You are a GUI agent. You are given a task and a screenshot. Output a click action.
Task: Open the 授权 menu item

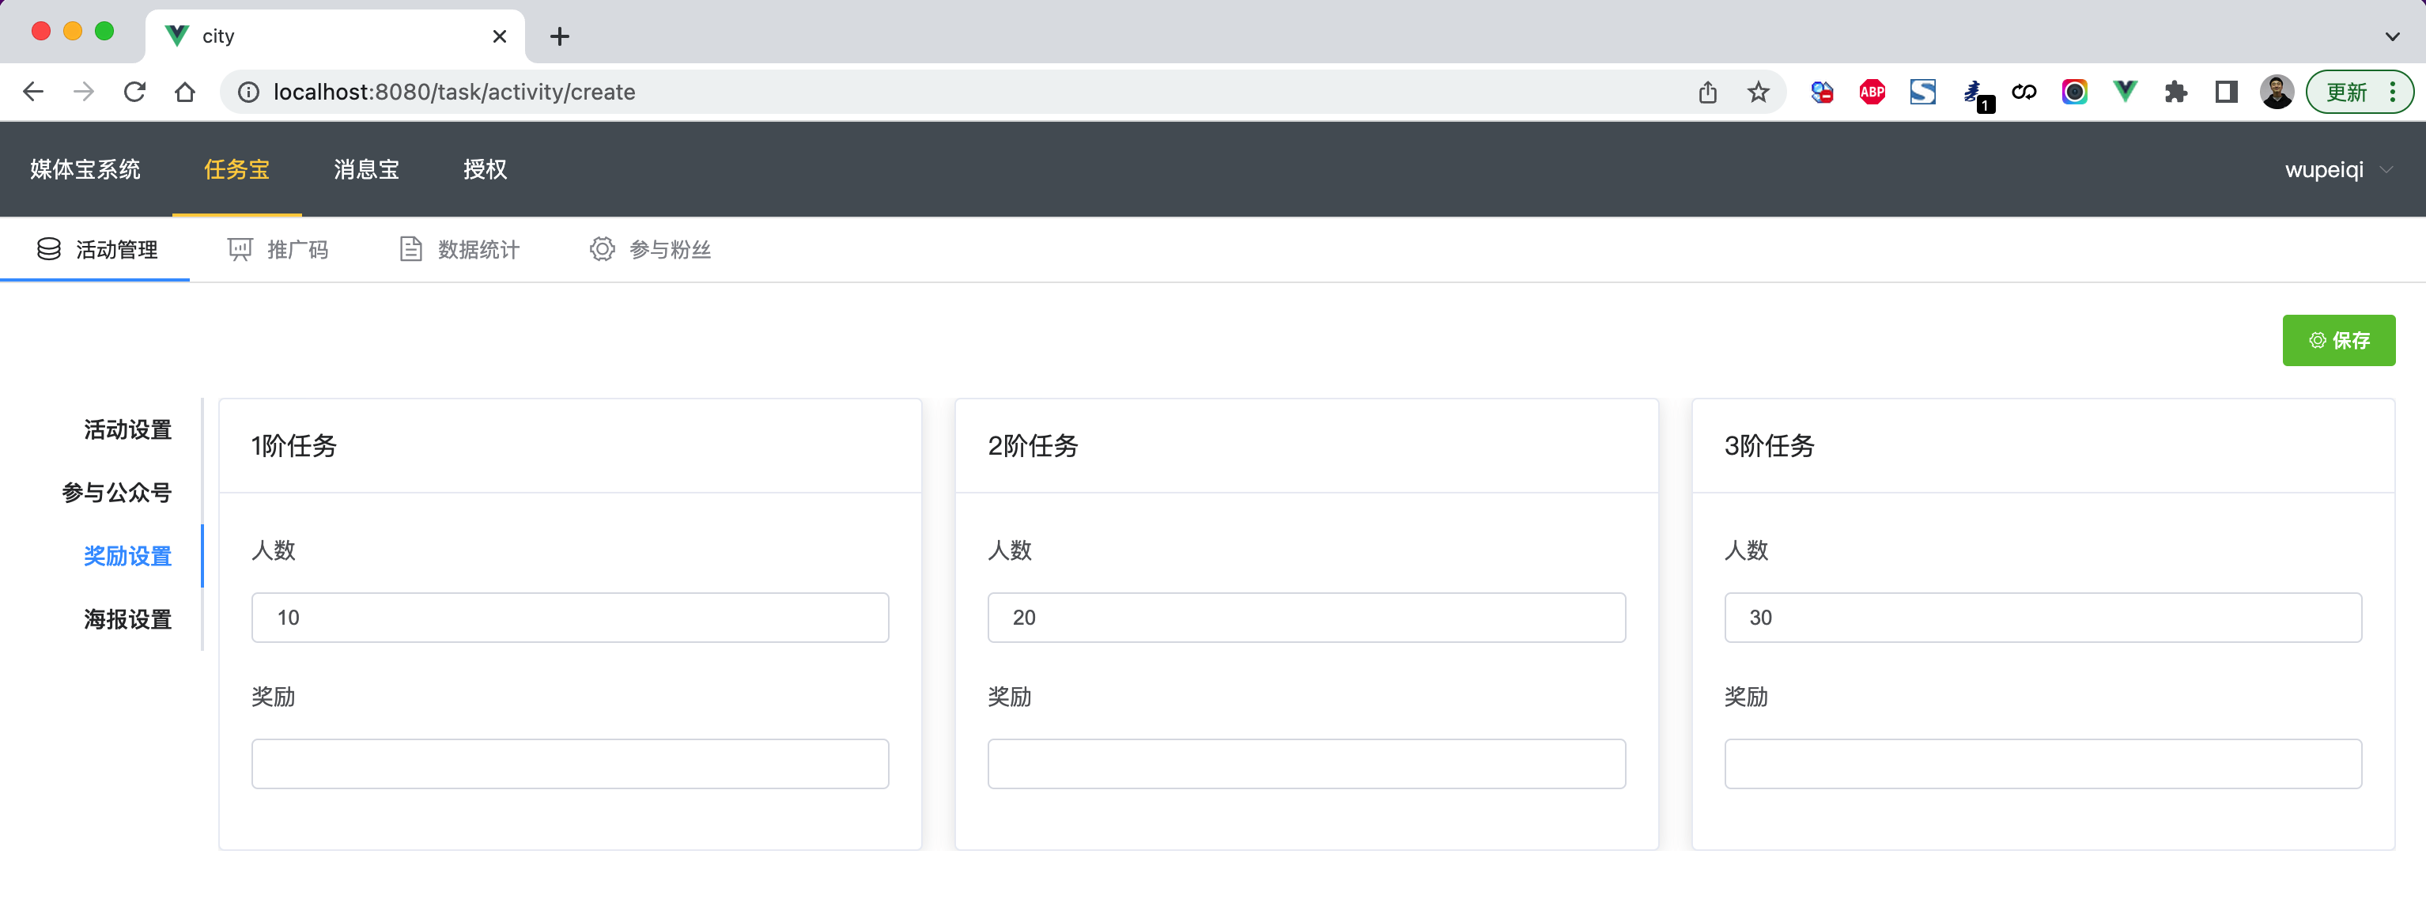tap(485, 169)
